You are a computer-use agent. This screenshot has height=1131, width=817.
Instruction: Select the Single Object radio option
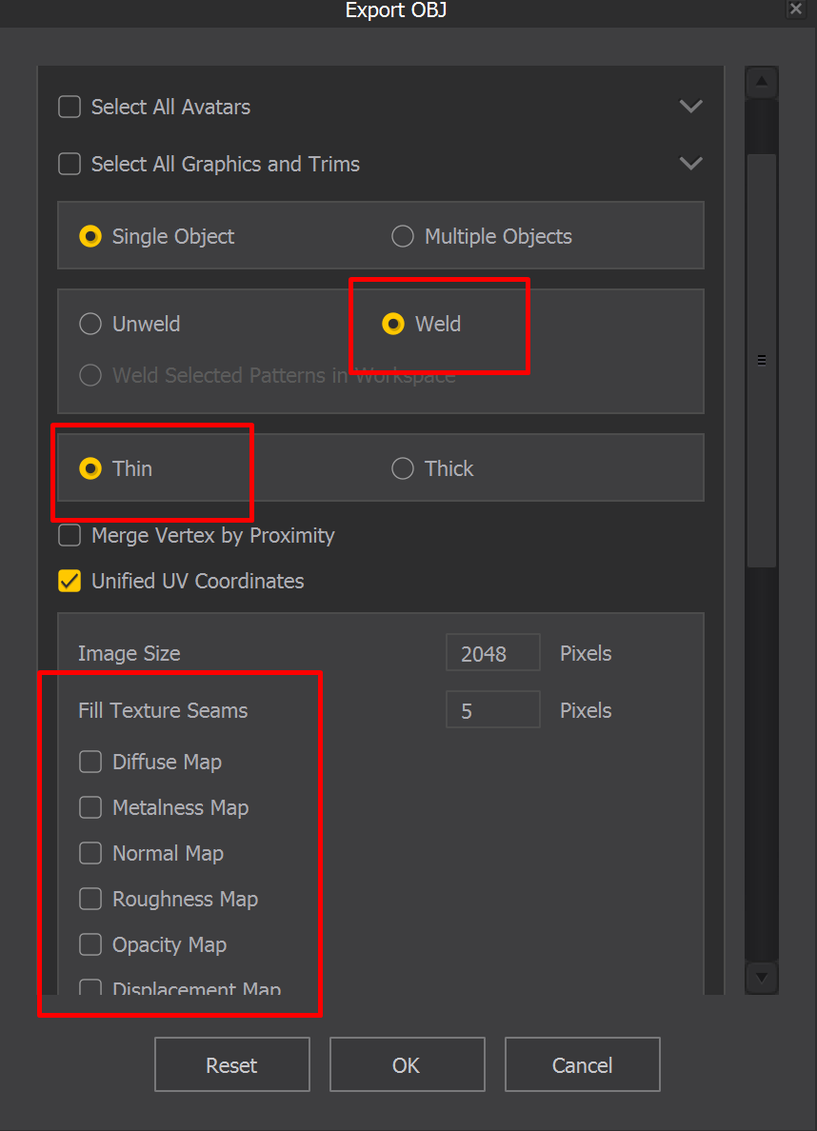(x=90, y=237)
